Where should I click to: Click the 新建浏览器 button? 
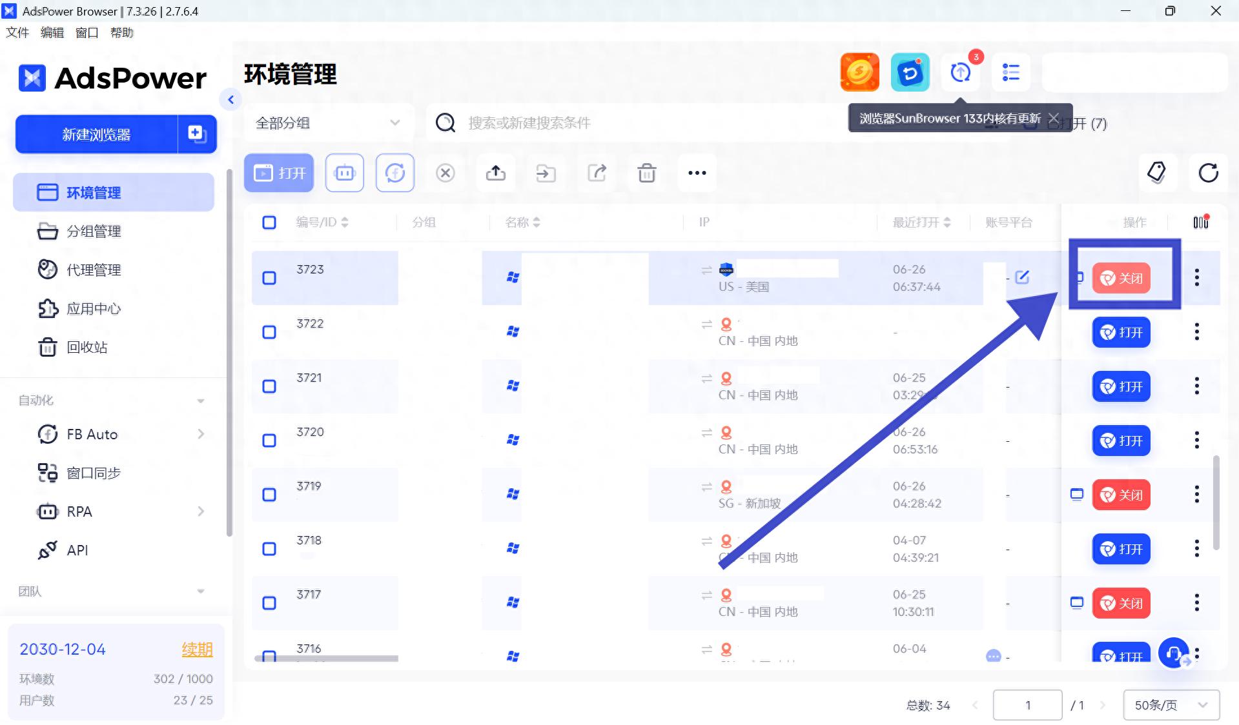coord(96,134)
